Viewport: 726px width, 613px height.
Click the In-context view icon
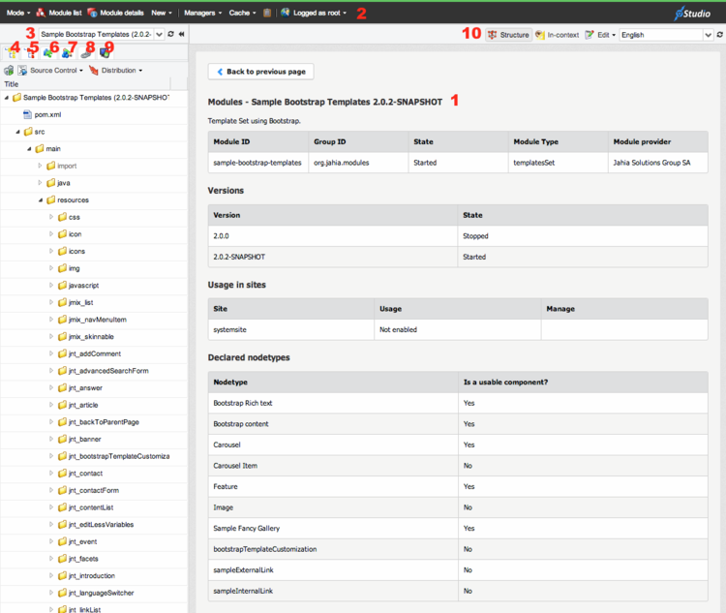click(540, 35)
